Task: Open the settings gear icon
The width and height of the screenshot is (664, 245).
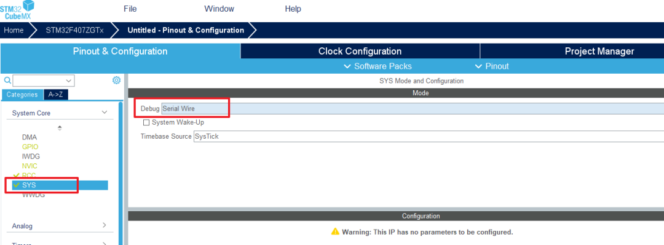Action: coord(116,80)
